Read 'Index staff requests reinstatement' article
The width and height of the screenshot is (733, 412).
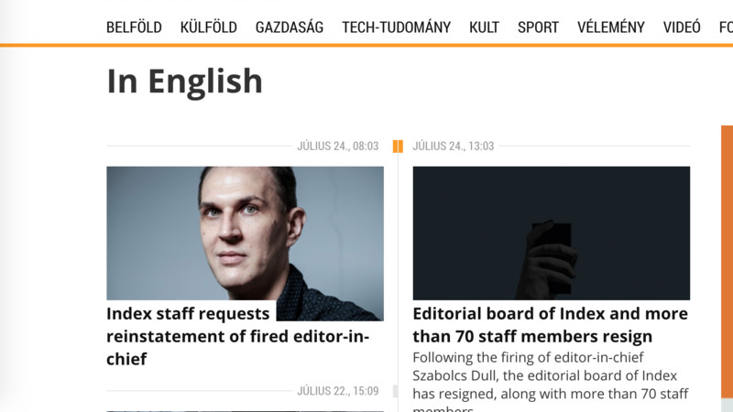coord(238,336)
